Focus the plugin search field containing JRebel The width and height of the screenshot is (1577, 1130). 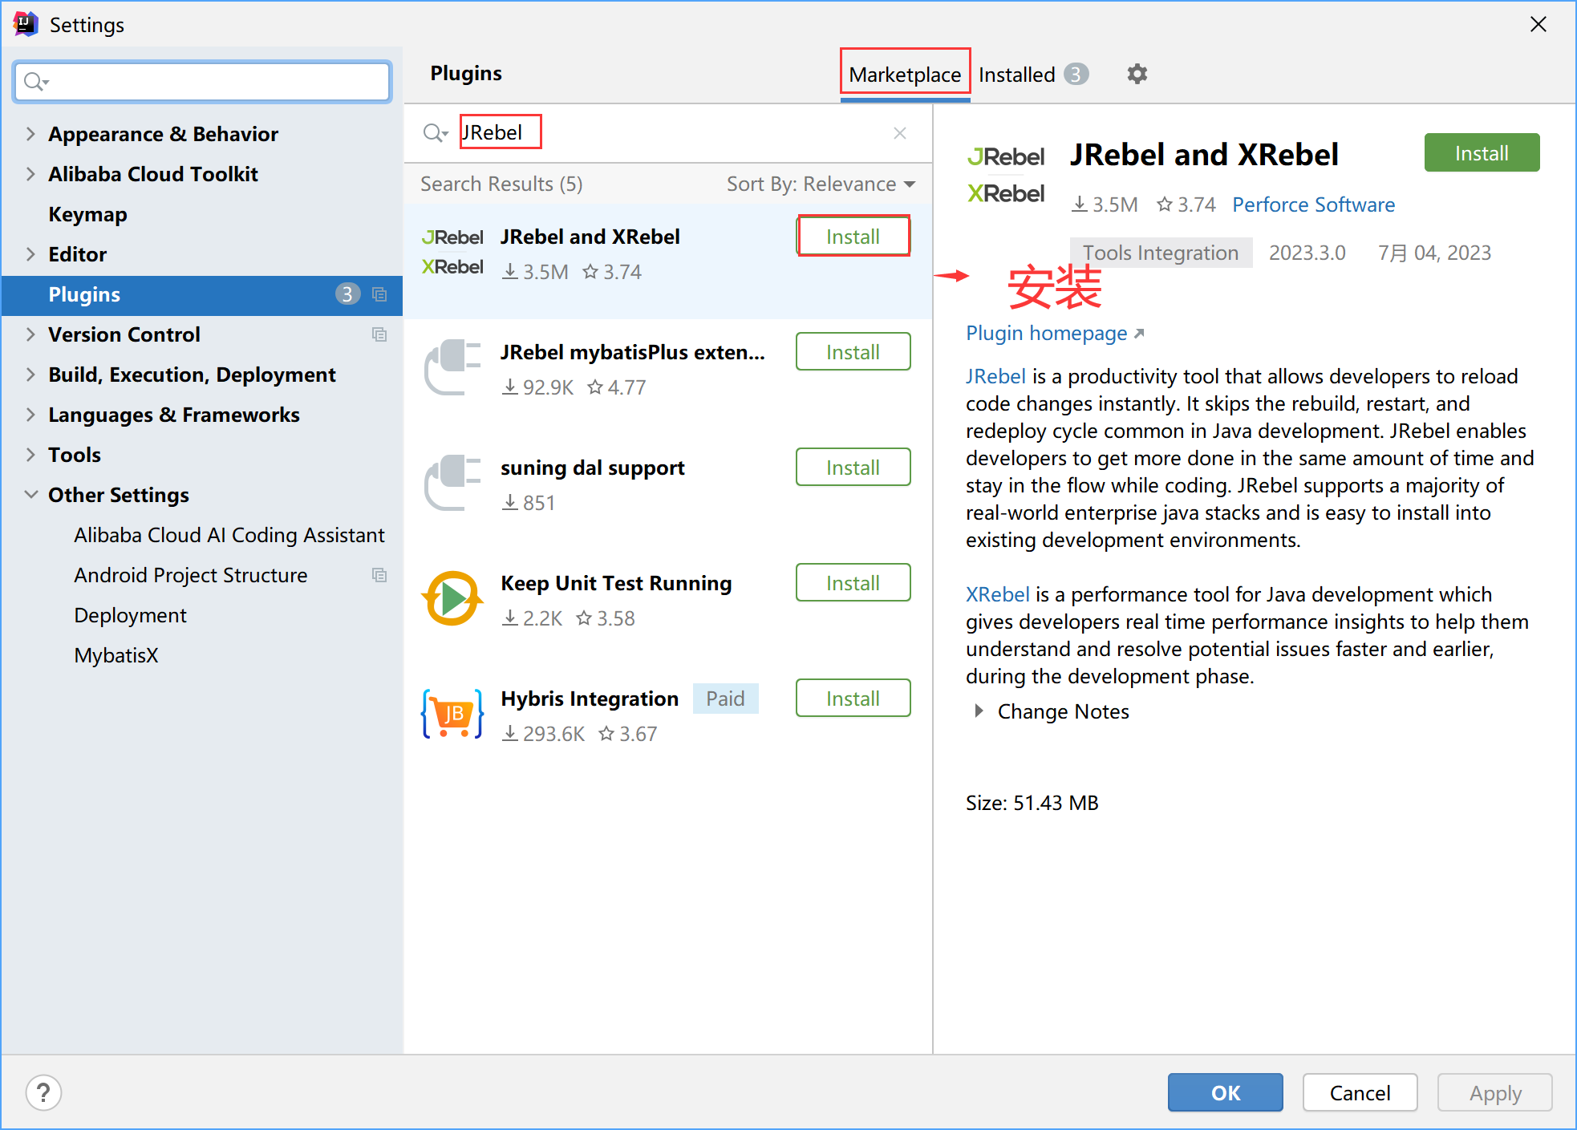[666, 133]
